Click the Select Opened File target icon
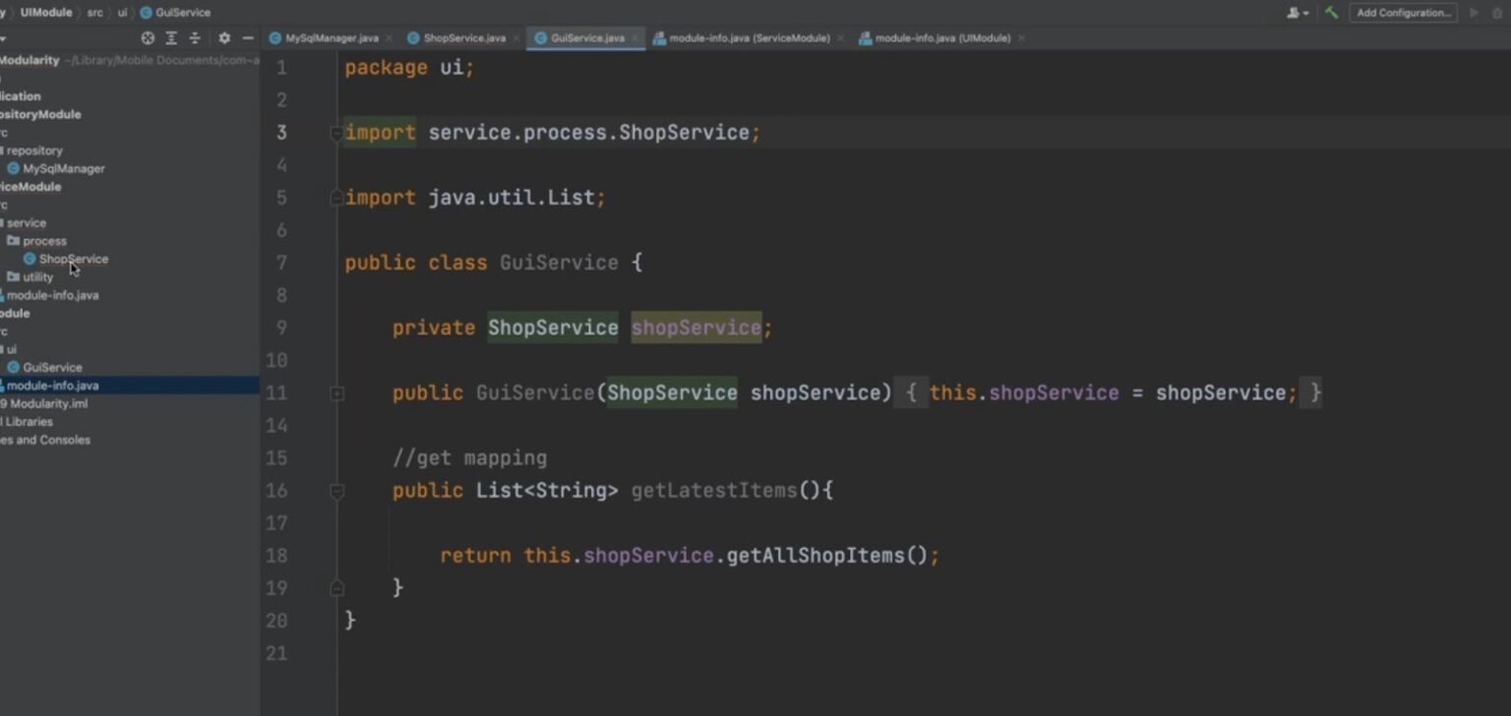This screenshot has width=1511, height=716. 147,38
